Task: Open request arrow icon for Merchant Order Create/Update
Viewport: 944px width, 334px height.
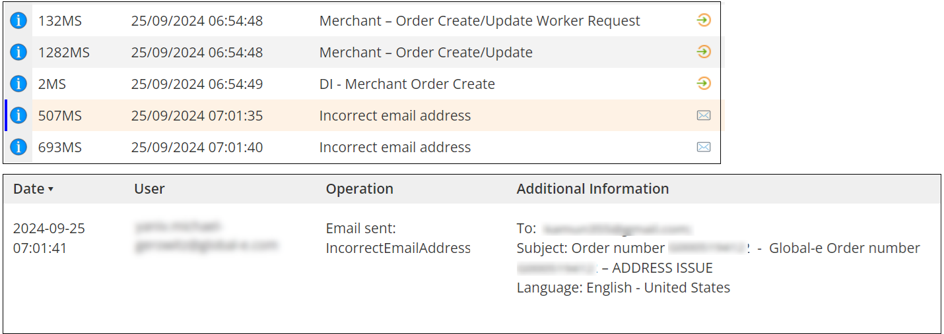Action: 704,52
